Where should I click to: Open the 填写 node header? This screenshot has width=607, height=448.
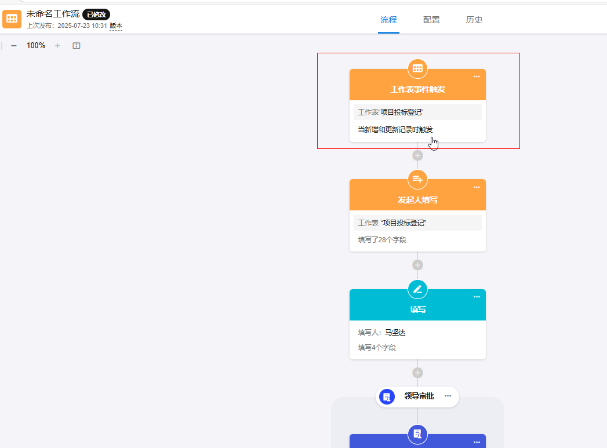[417, 305]
